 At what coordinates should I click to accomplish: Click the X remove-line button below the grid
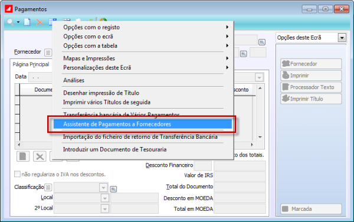pyautogui.click(x=40, y=156)
